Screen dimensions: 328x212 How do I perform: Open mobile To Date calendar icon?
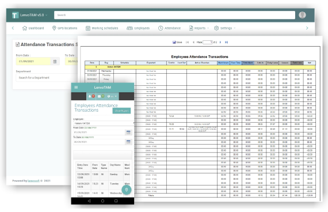[x=128, y=142]
